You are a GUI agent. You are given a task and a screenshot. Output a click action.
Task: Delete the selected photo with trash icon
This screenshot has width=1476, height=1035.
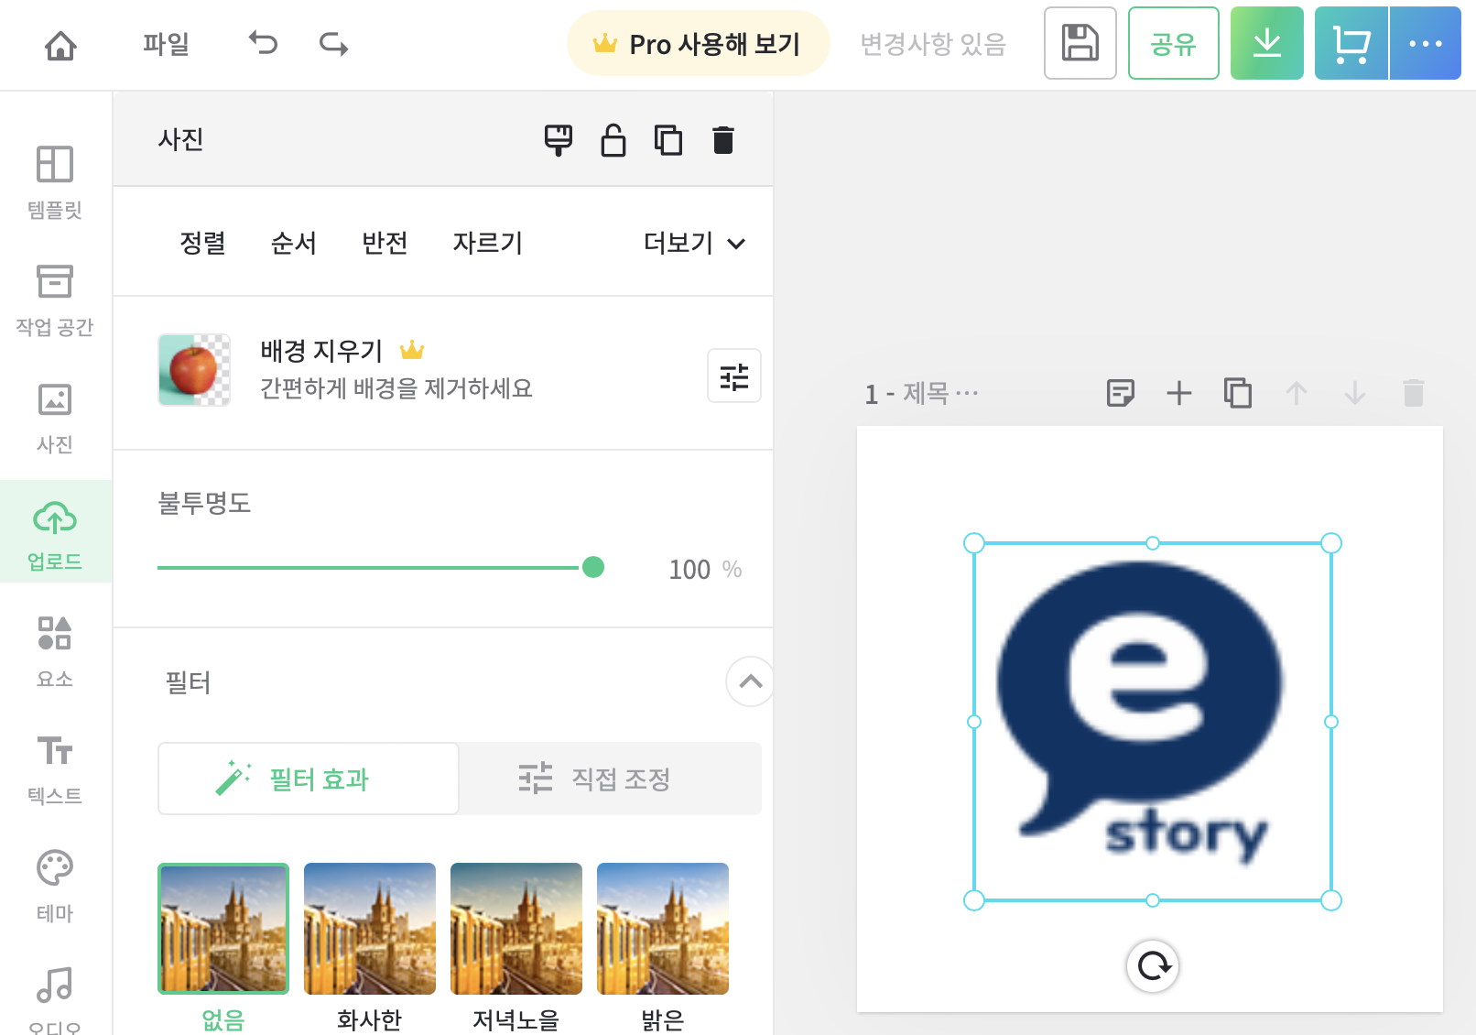pyautogui.click(x=722, y=140)
